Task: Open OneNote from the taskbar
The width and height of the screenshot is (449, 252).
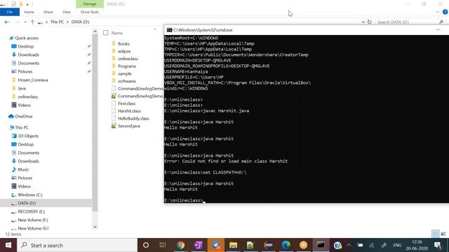Action: click(x=198, y=245)
